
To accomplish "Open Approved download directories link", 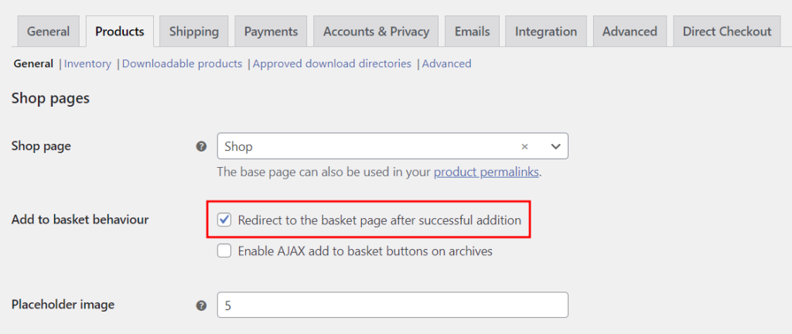I will 332,63.
